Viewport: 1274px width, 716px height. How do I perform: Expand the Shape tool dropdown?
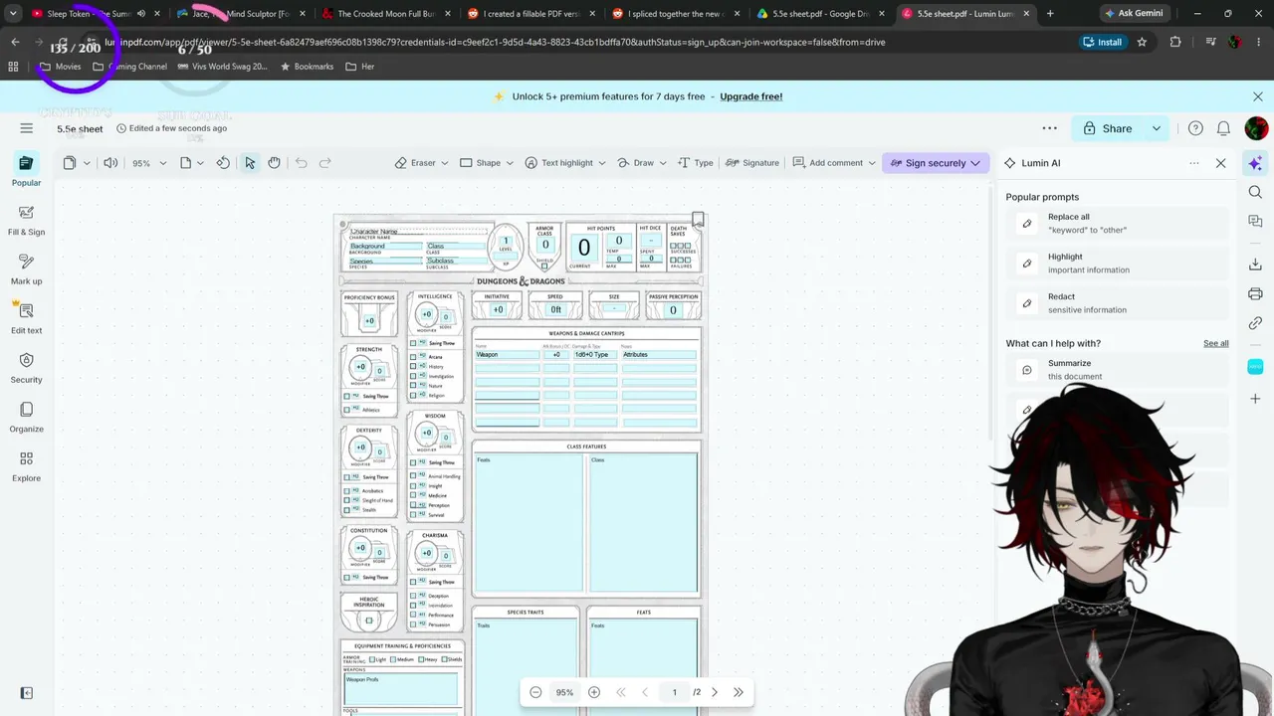(510, 163)
